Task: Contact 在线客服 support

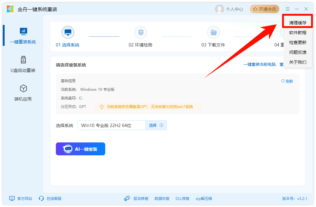Action: point(50,198)
